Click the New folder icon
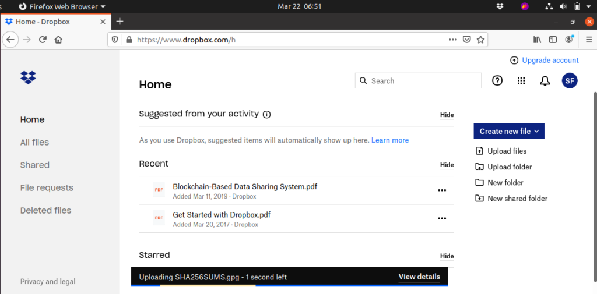Screen dimensions: 597x294 (x=479, y=183)
